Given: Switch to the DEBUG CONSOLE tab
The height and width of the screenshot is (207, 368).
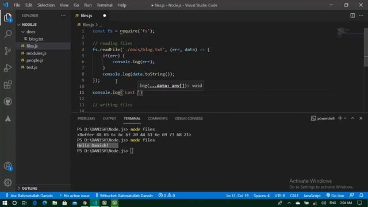Looking at the screenshot, I should 189,118.
